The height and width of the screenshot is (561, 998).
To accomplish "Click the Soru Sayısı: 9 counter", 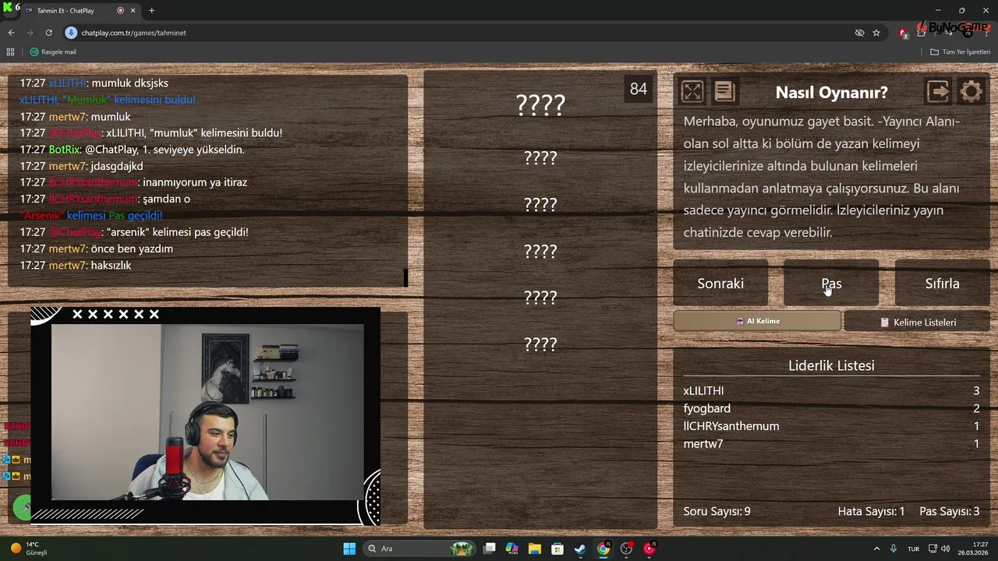I will (717, 511).
